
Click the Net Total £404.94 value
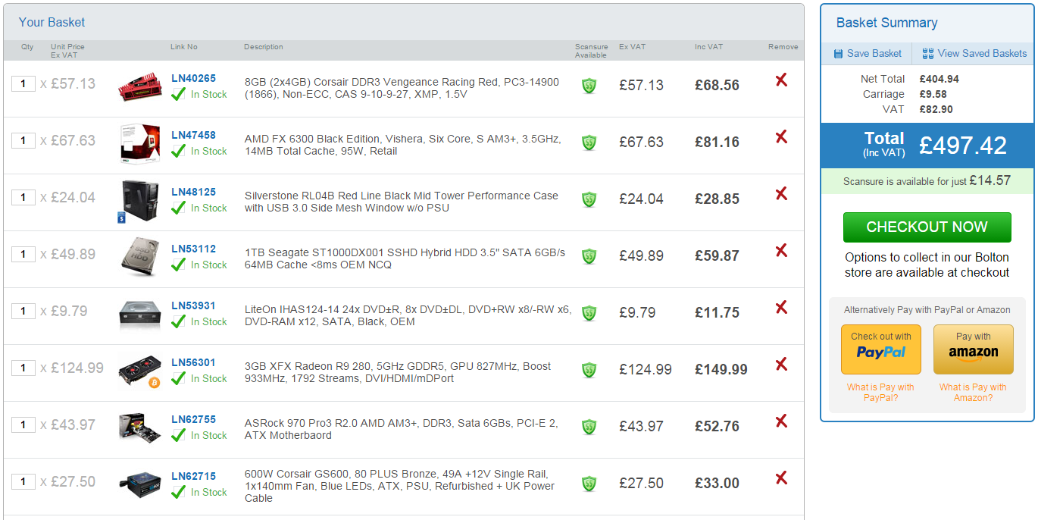click(x=940, y=79)
